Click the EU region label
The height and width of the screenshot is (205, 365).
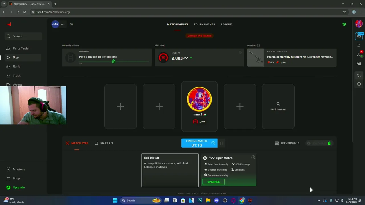(x=71, y=24)
